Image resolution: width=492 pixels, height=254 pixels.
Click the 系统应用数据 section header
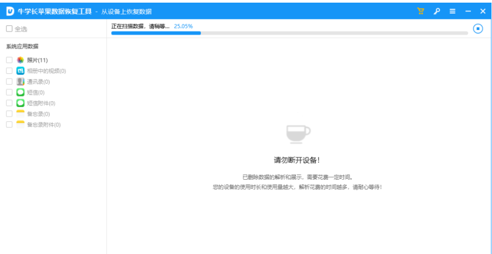click(22, 46)
